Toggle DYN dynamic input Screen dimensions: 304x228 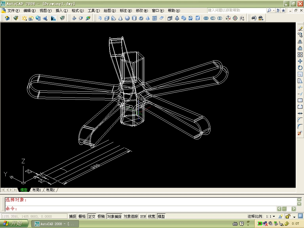pos(143,216)
